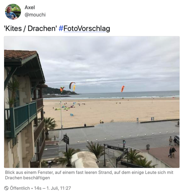Open the @mouchi handle
This screenshot has width=183, height=191.
tap(35, 15)
